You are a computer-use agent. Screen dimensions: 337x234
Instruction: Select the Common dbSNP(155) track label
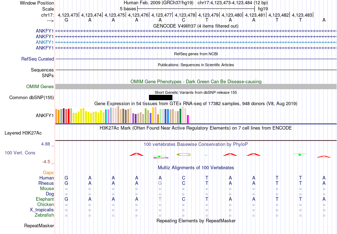32,98
